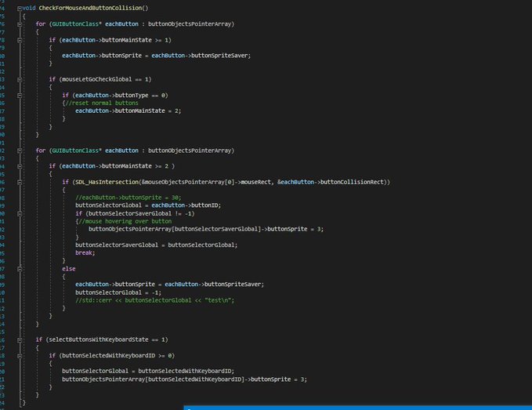Image resolution: width=532 pixels, height=410 pixels.
Task: Click line 'buttonSelectorGlobal = -1;'
Action: tap(118, 292)
